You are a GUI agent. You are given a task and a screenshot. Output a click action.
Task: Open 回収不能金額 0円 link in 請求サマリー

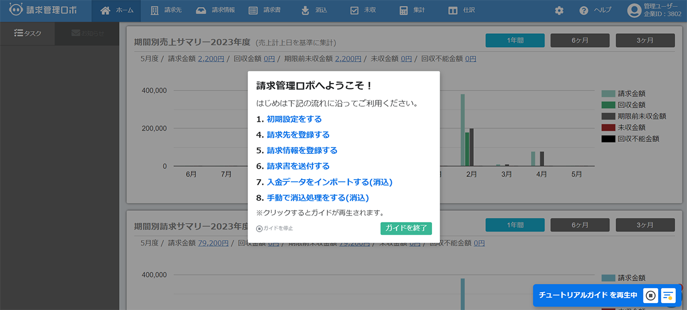(479, 243)
